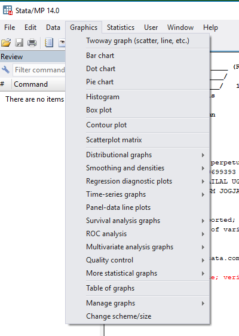The width and height of the screenshot is (239, 336).
Task: Close the Graphics menu header
Action: point(84,28)
